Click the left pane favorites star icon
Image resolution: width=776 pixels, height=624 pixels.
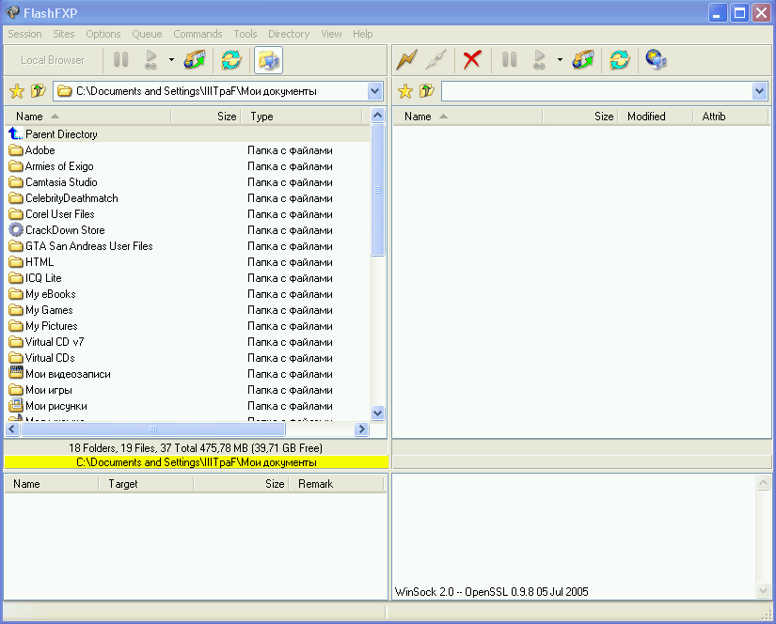(x=17, y=91)
